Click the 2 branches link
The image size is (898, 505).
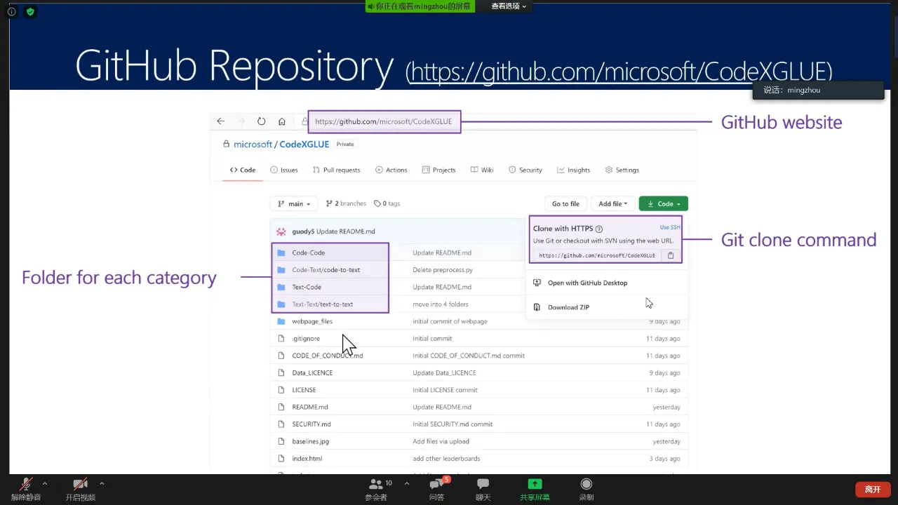(x=346, y=203)
